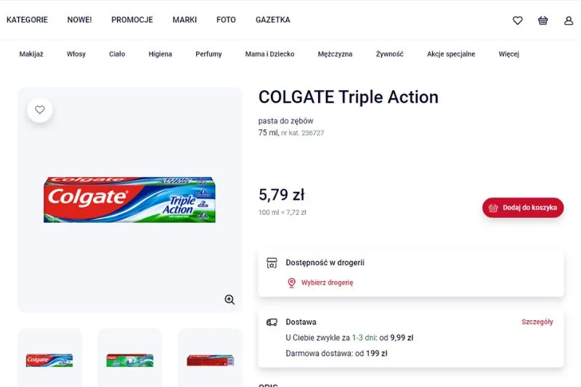Open the shopping basket icon in header
The height and width of the screenshot is (387, 581).
543,20
